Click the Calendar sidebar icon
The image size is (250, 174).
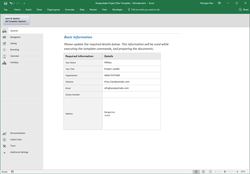[x=4, y=56]
